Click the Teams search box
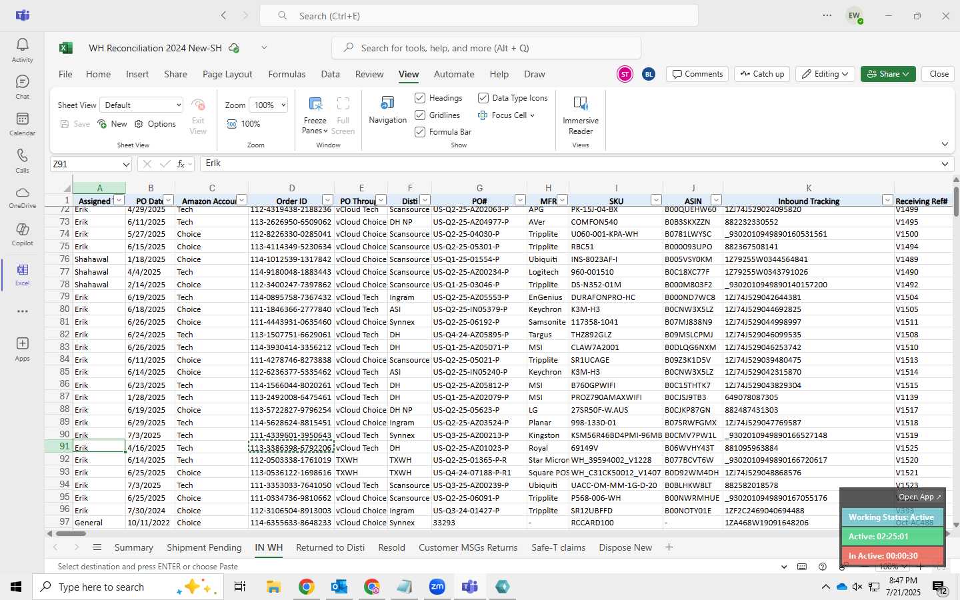Screen dimensions: 960x600 tap(479, 15)
